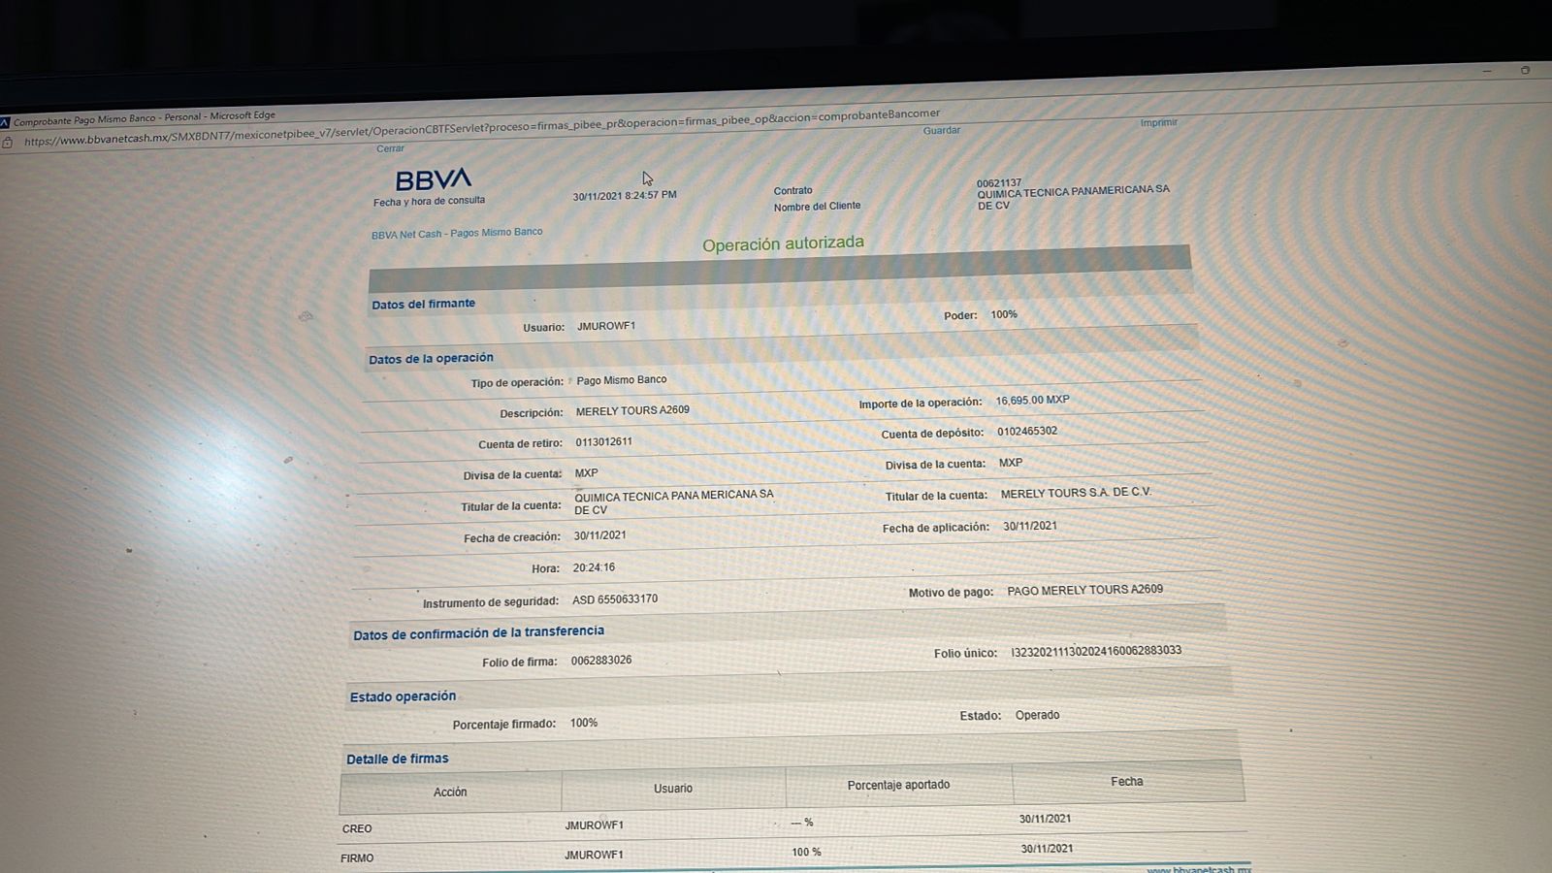Minimize the Edge window

[1487, 71]
